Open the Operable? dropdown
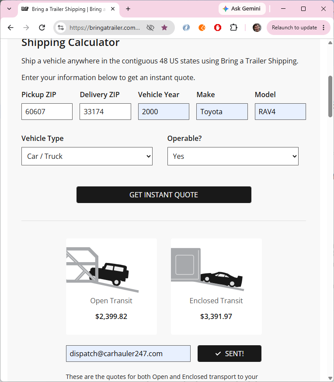 coord(233,156)
